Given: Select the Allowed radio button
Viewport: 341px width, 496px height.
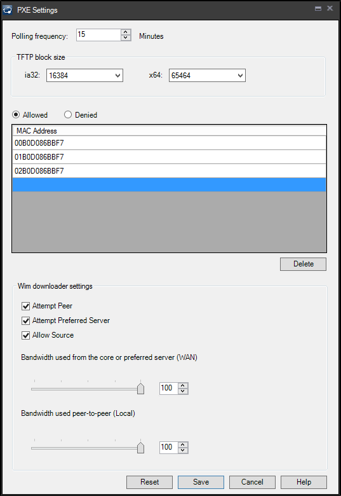Looking at the screenshot, I should tap(16, 114).
